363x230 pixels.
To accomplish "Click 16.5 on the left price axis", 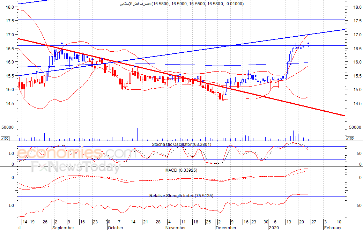I will point(10,49).
